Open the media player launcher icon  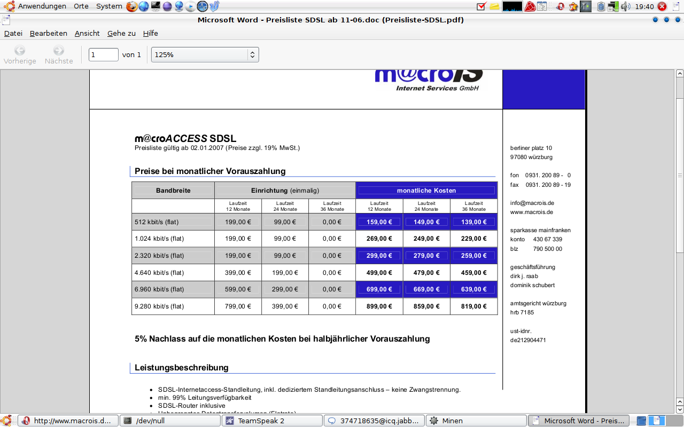191,6
